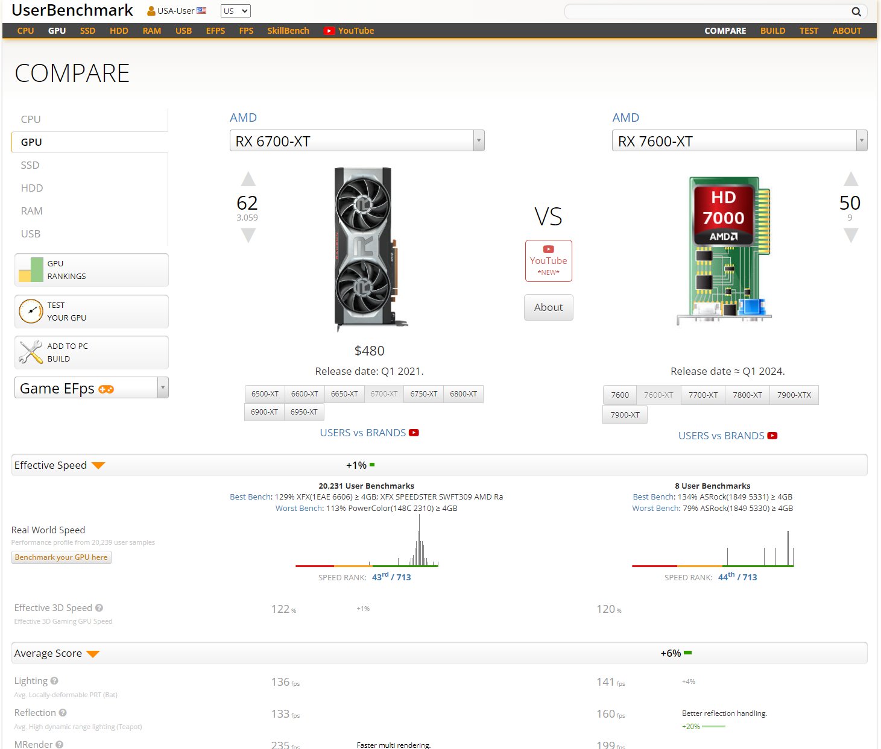Click the search magnifier icon
Image resolution: width=881 pixels, height=749 pixels.
[x=856, y=11]
